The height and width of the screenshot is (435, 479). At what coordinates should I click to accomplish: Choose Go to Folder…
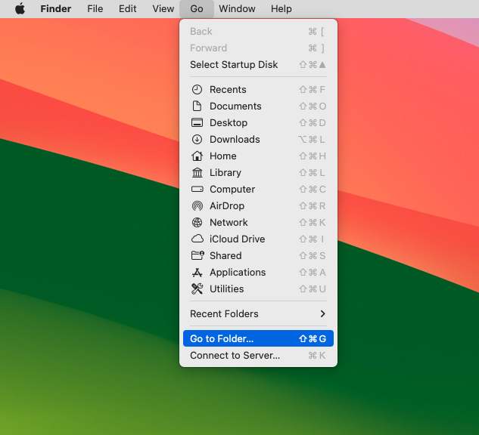pos(258,338)
